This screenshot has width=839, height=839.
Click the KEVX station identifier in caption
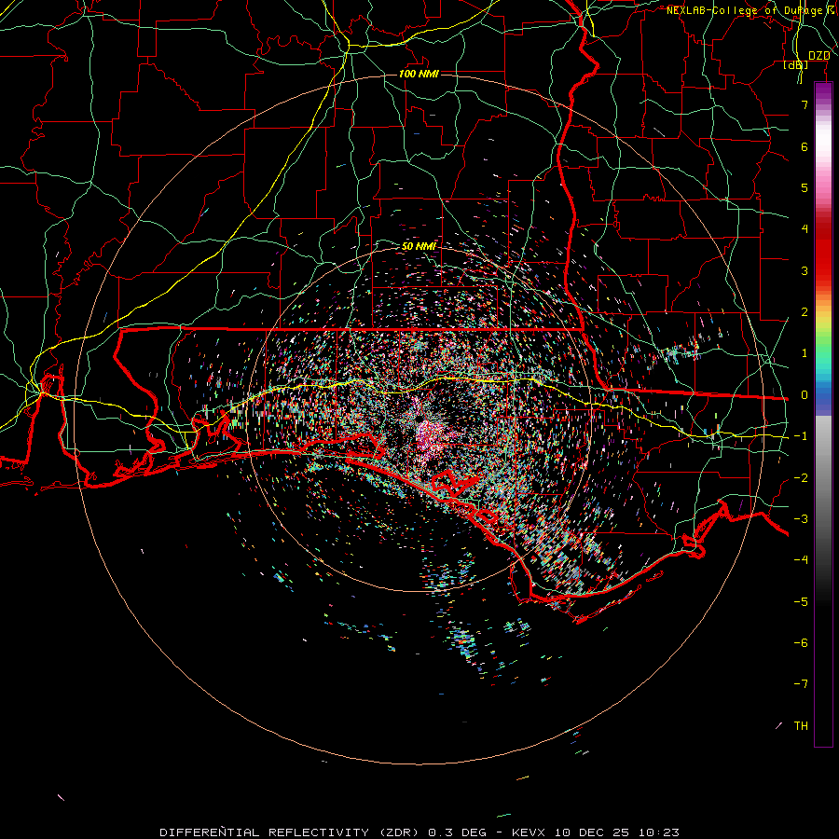tap(529, 832)
